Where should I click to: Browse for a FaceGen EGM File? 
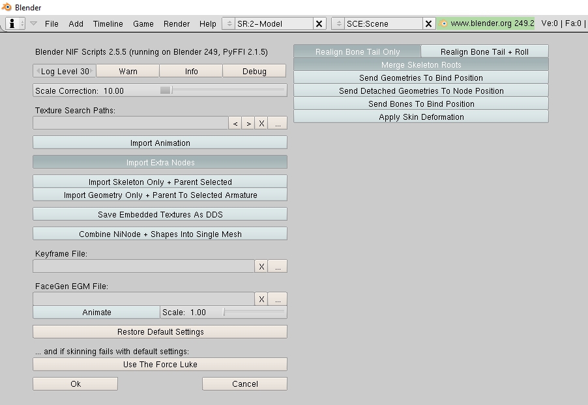click(278, 299)
